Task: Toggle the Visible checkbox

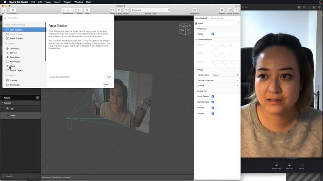Action: 213,34
